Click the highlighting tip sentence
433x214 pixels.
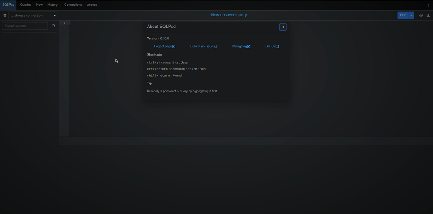pyautogui.click(x=182, y=91)
